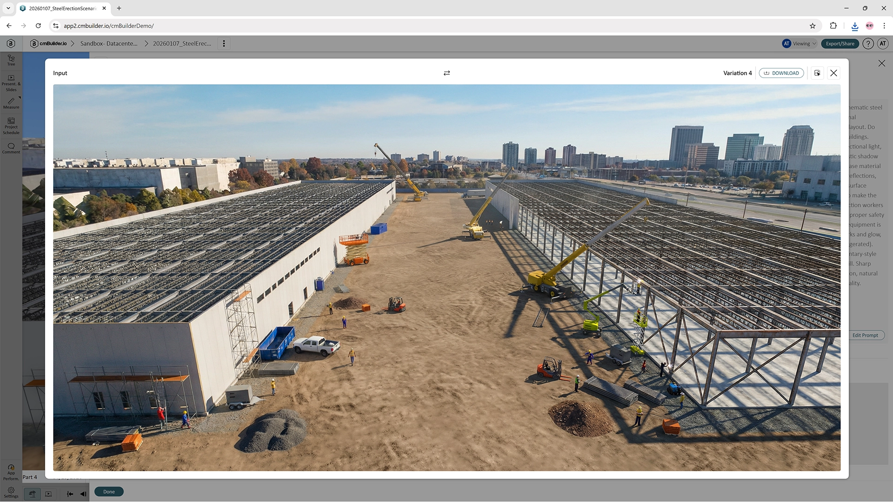Click the side-by-side compare icon next to DOWNLOAD

[817, 73]
